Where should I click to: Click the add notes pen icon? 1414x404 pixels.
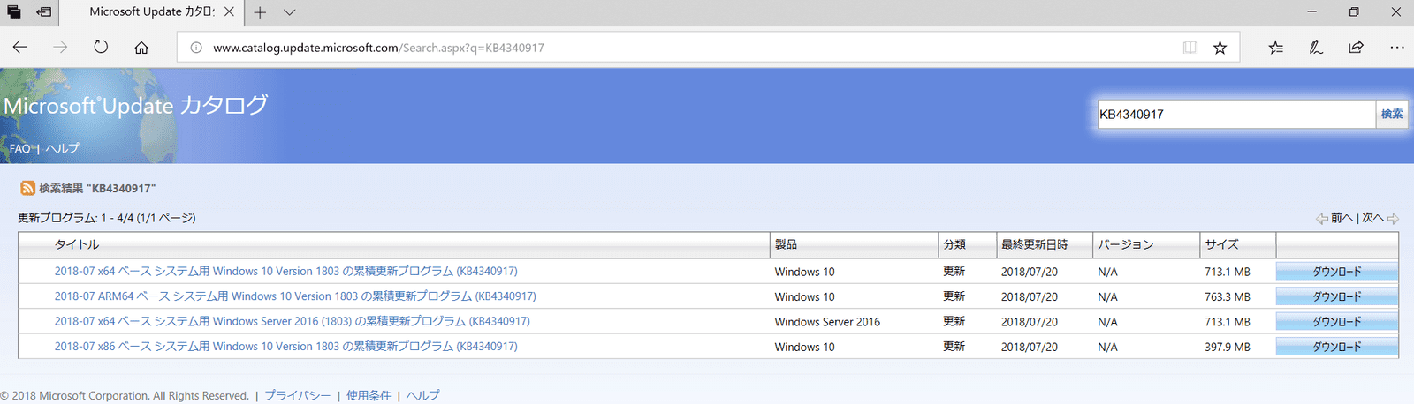click(x=1316, y=48)
